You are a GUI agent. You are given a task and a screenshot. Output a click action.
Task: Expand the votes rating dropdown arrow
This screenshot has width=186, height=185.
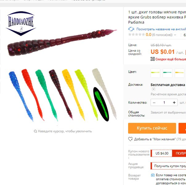click(175, 35)
